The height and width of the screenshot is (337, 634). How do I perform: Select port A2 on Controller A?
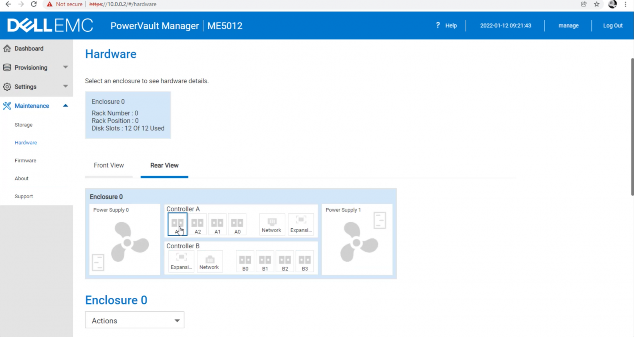click(197, 225)
